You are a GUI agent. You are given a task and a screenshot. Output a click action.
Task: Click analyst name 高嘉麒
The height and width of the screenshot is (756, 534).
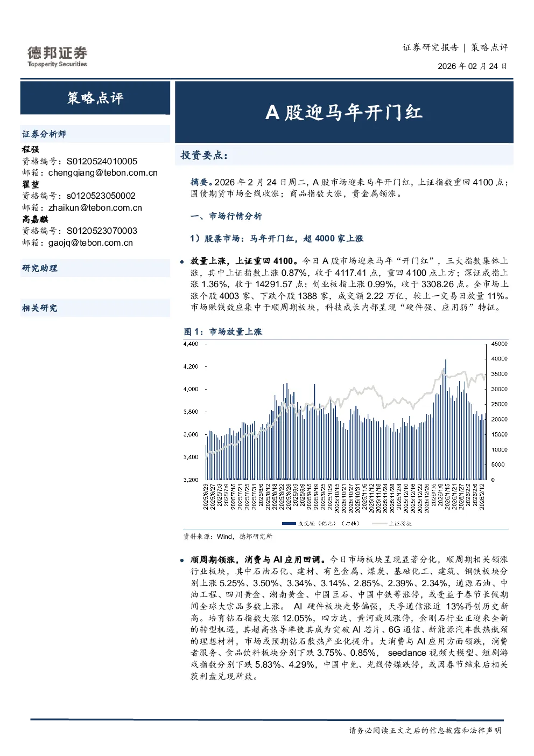[35, 219]
